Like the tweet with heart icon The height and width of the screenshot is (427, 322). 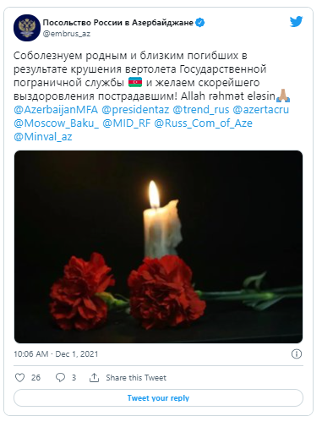19,377
